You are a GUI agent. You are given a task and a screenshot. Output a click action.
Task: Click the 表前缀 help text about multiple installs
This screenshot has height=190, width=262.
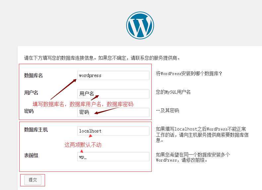(x=193, y=157)
